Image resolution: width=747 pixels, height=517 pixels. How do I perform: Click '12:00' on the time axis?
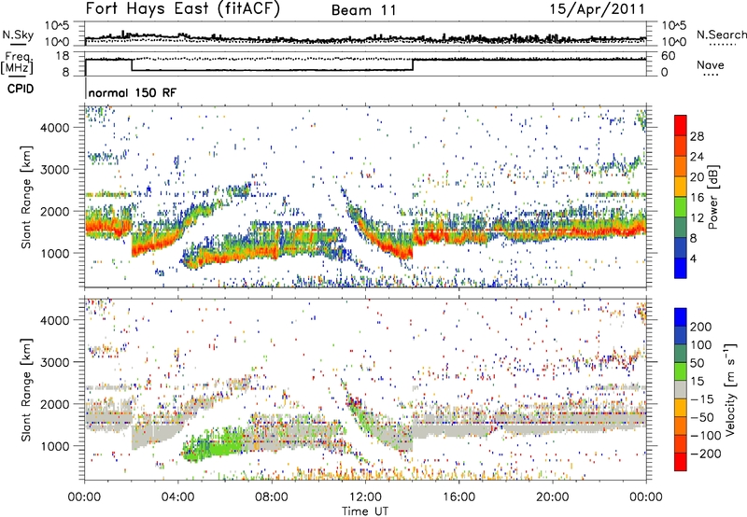point(365,497)
